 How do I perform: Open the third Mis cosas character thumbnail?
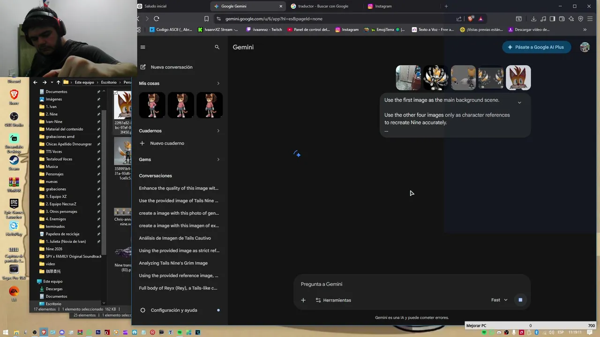tap(210, 105)
